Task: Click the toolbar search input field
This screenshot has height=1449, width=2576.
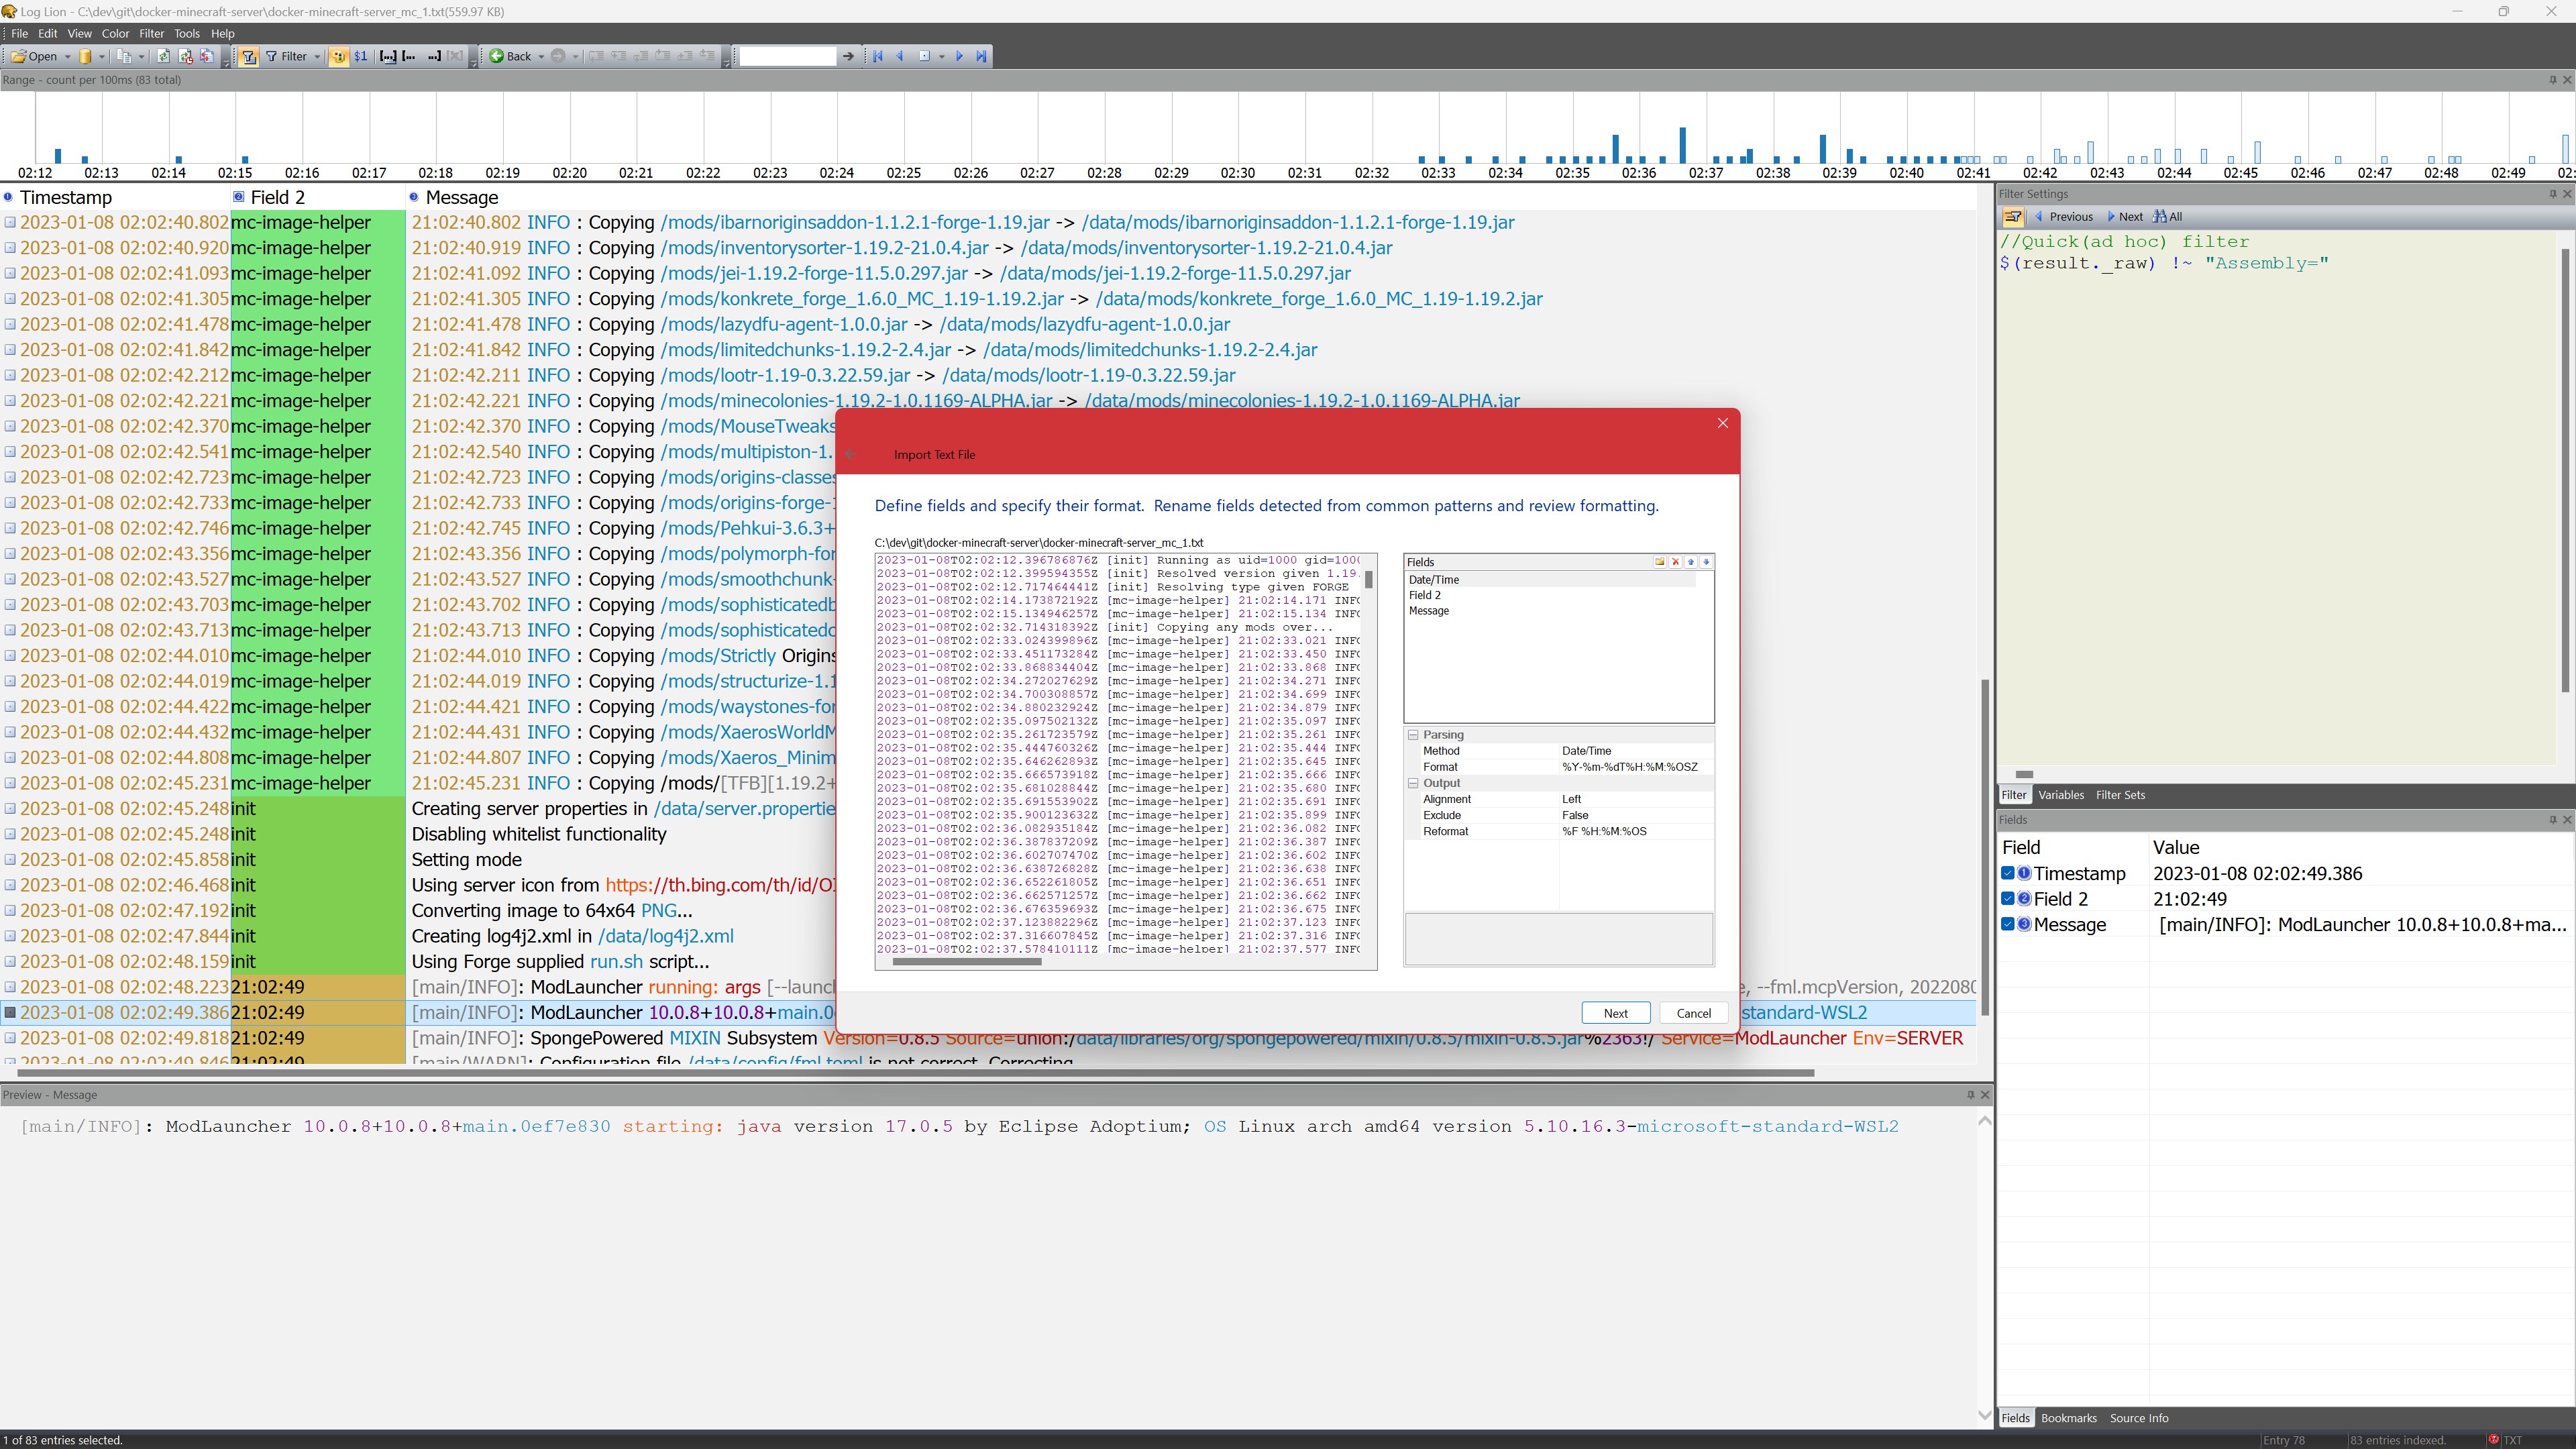Action: pyautogui.click(x=787, y=56)
